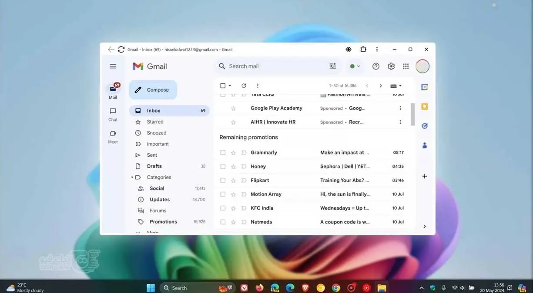This screenshot has width=533, height=293.
Task: Select the Grammarly email checkbox
Action: (x=223, y=153)
